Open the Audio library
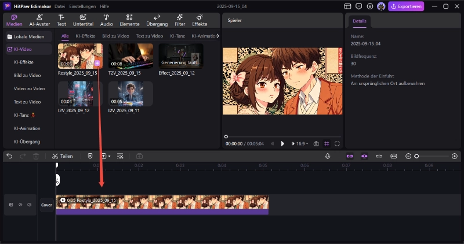464x244 pixels. (106, 20)
